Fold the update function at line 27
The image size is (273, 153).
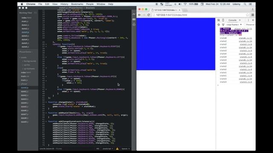(46, 44)
